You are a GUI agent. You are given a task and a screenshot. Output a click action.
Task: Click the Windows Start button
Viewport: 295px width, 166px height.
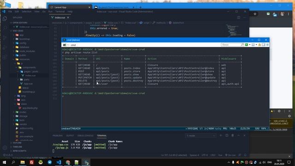coord(4,162)
